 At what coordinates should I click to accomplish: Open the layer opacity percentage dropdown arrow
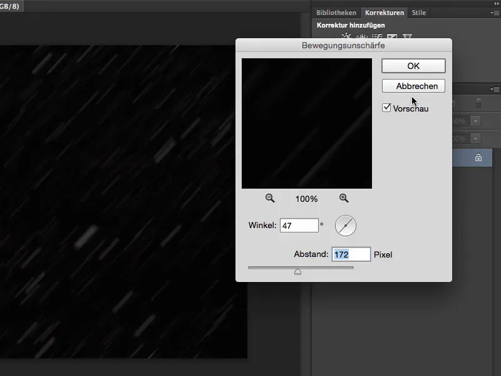click(476, 121)
